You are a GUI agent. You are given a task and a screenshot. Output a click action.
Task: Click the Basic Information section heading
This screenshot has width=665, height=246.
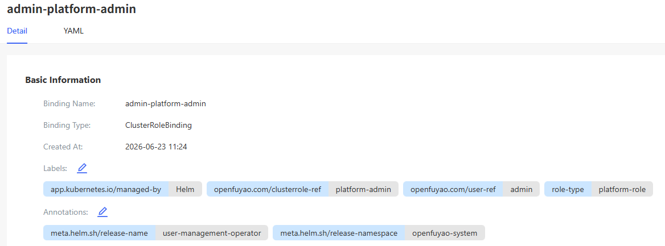pos(63,80)
